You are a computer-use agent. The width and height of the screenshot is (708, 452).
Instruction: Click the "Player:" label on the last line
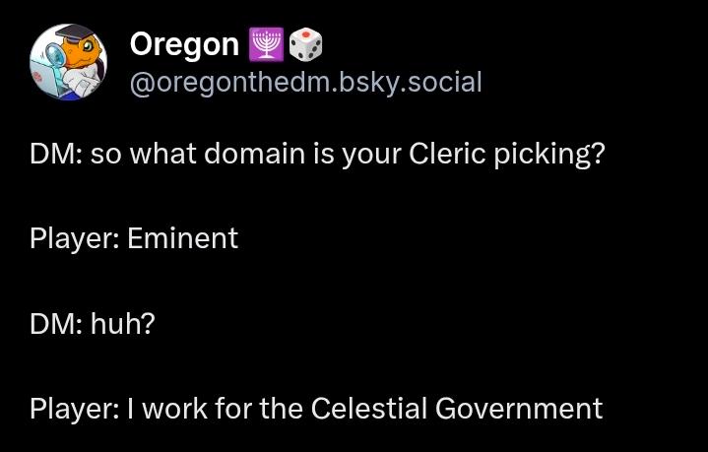(74, 408)
